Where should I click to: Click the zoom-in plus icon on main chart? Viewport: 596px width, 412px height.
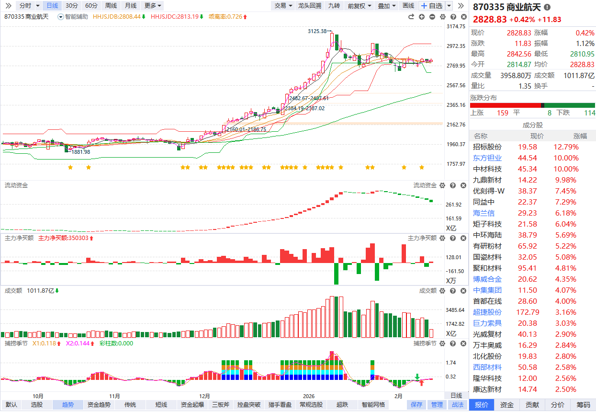(422, 17)
